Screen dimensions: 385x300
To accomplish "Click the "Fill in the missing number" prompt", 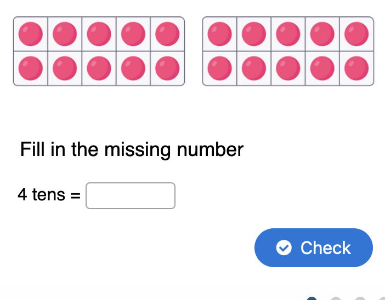I will (x=132, y=149).
